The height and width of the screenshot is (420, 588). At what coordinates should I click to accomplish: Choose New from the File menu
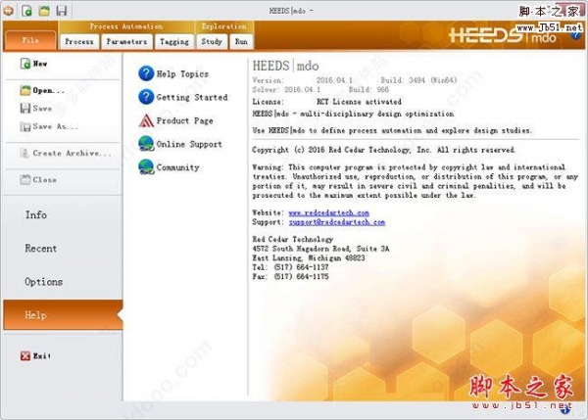pyautogui.click(x=40, y=64)
